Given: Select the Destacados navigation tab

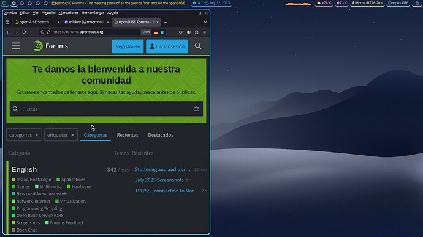Looking at the screenshot, I should click(161, 135).
